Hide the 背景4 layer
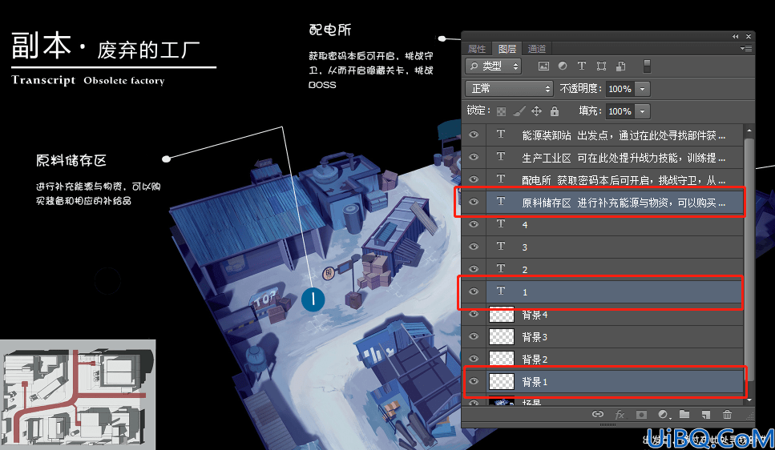 point(474,314)
